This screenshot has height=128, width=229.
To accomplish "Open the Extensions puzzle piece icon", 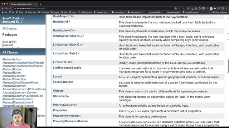I will [x=215, y=9].
